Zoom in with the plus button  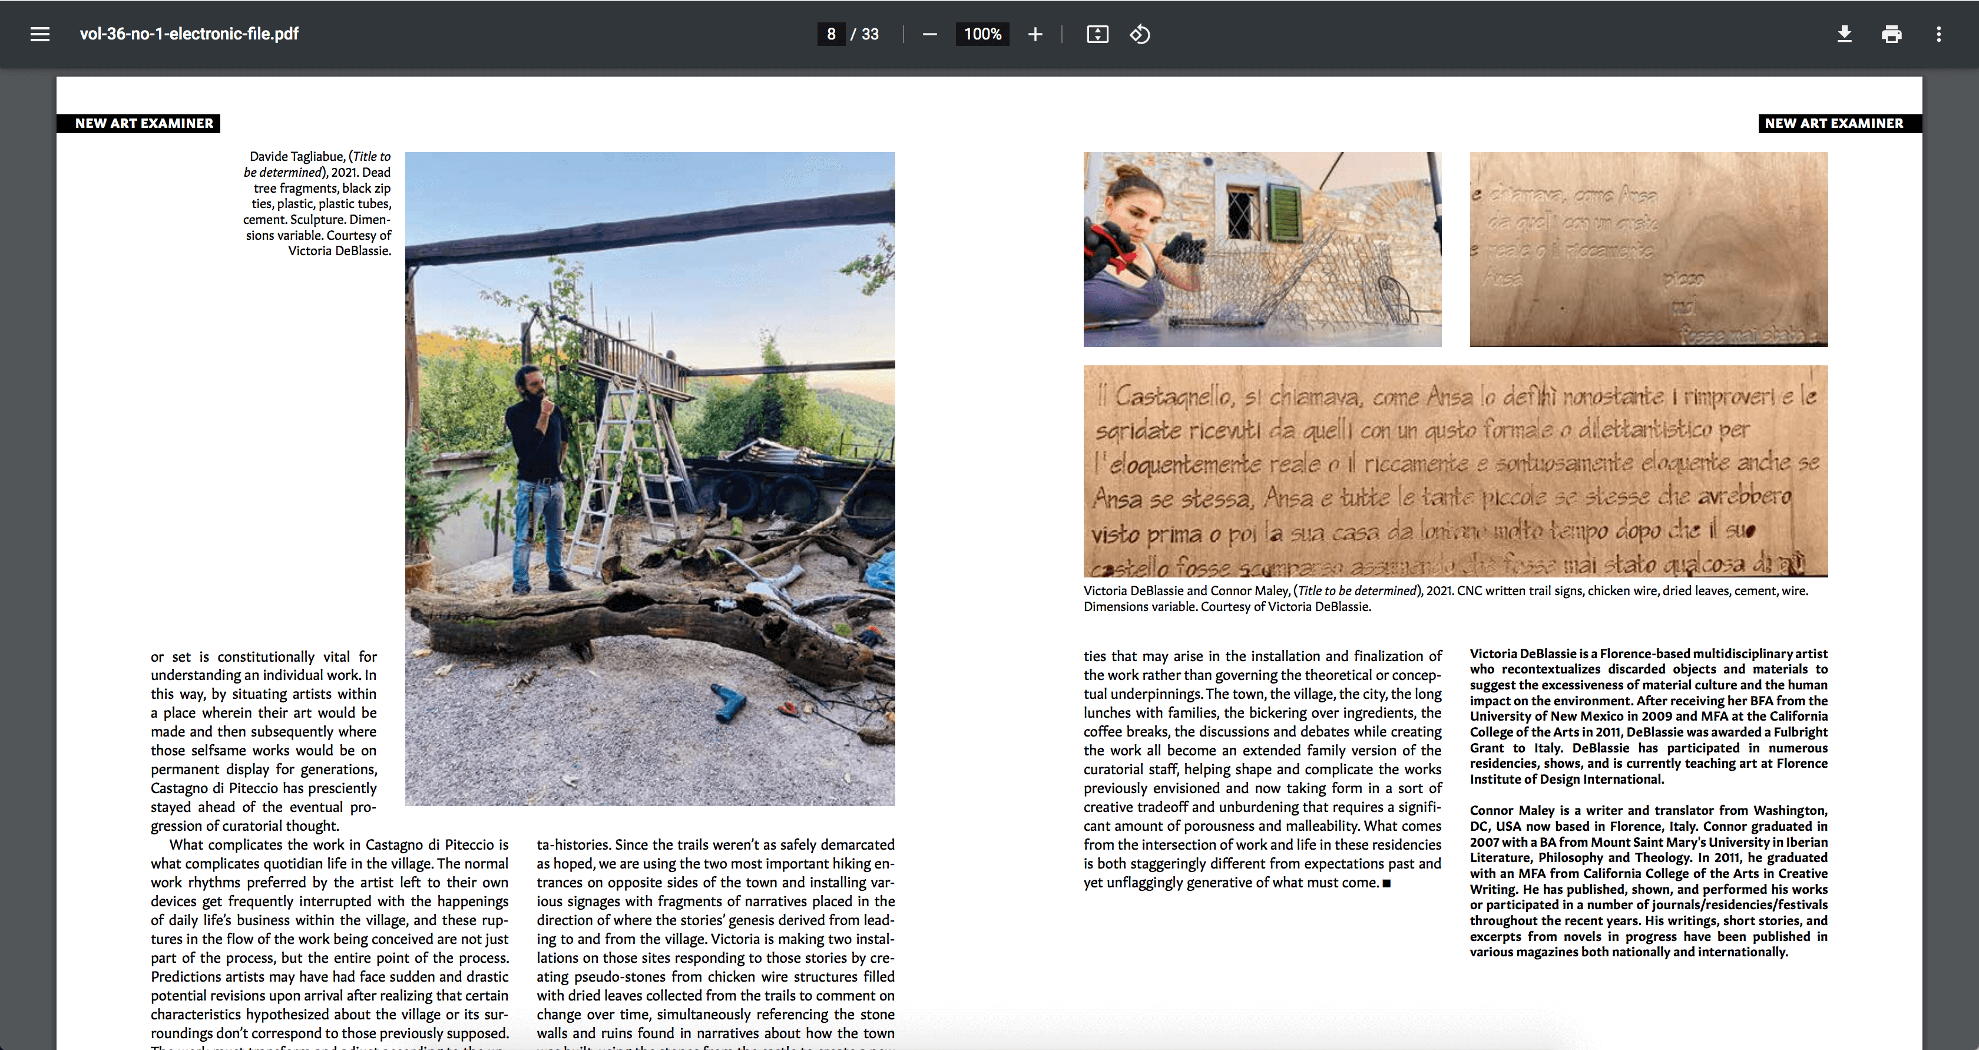(x=1035, y=34)
